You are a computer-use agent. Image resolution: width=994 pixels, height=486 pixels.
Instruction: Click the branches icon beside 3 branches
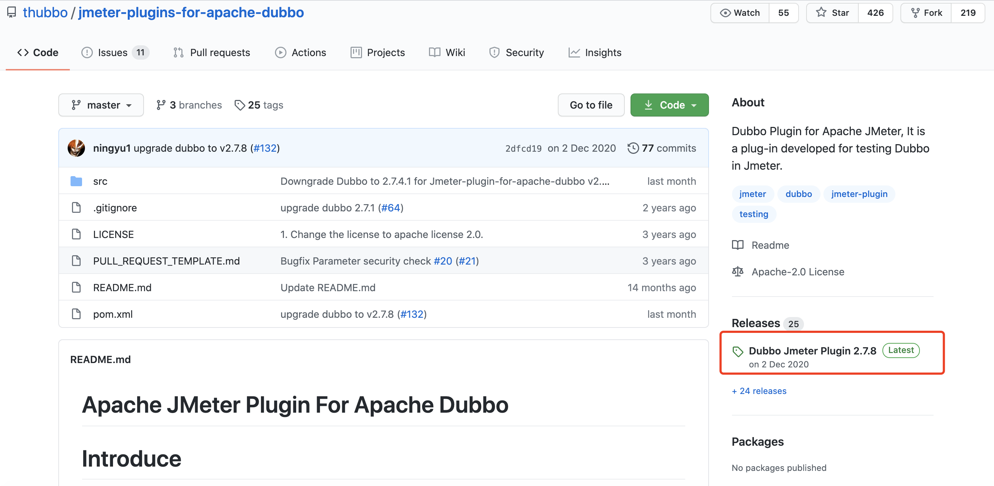click(x=161, y=105)
